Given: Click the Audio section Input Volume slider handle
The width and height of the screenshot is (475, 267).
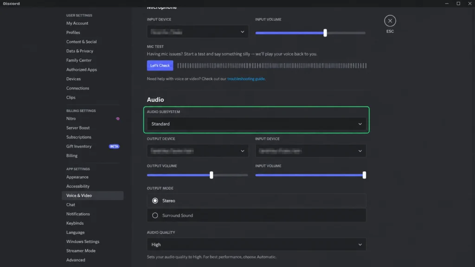Looking at the screenshot, I should [x=364, y=175].
